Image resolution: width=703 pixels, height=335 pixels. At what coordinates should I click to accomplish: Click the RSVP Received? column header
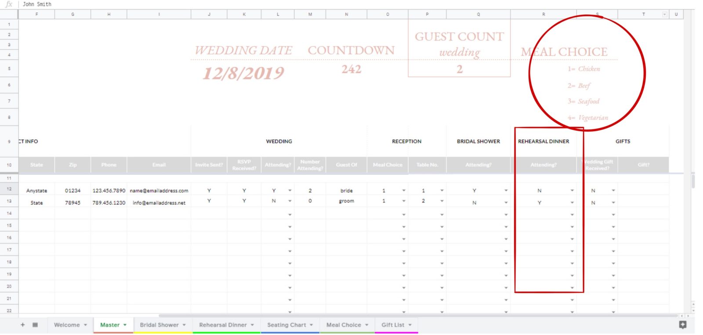point(244,165)
